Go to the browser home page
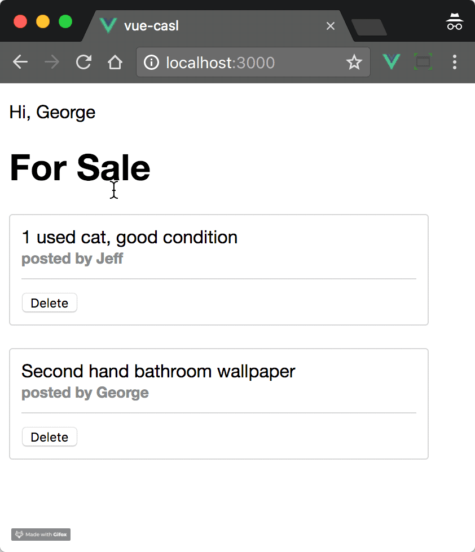475x552 pixels. point(115,62)
